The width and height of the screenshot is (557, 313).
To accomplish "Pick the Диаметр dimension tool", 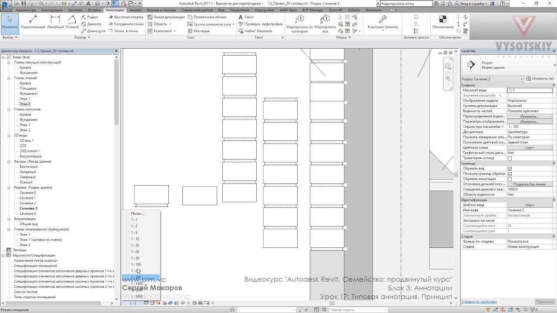I will (x=91, y=24).
